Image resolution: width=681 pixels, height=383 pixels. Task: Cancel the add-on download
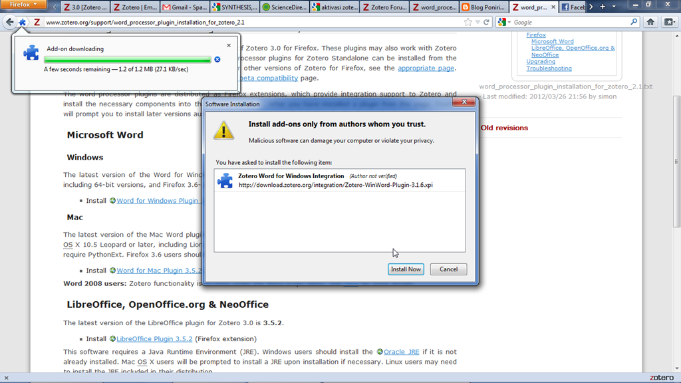click(217, 59)
